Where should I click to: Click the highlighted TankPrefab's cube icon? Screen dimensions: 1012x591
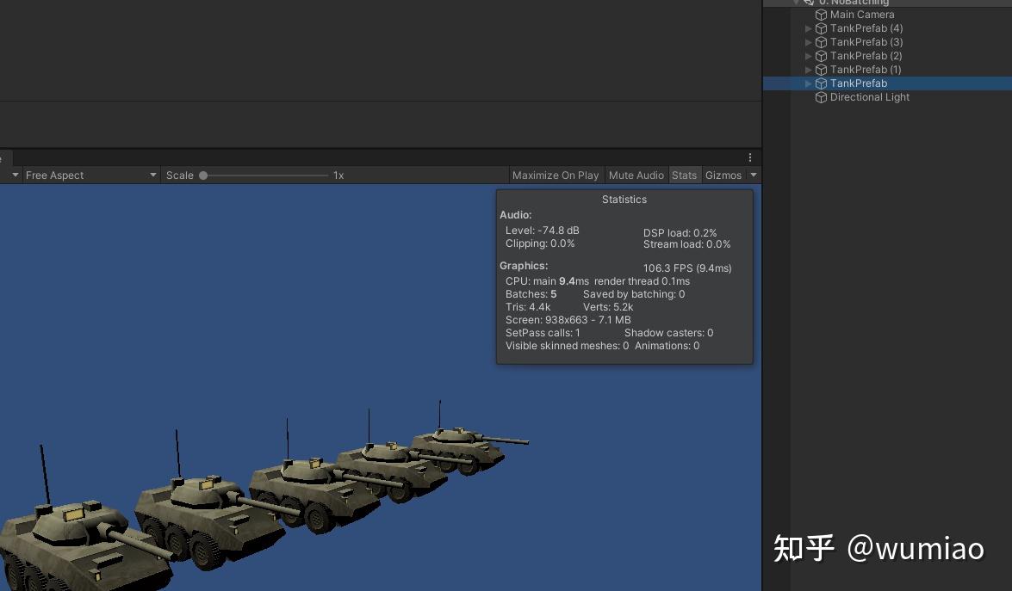(x=821, y=83)
